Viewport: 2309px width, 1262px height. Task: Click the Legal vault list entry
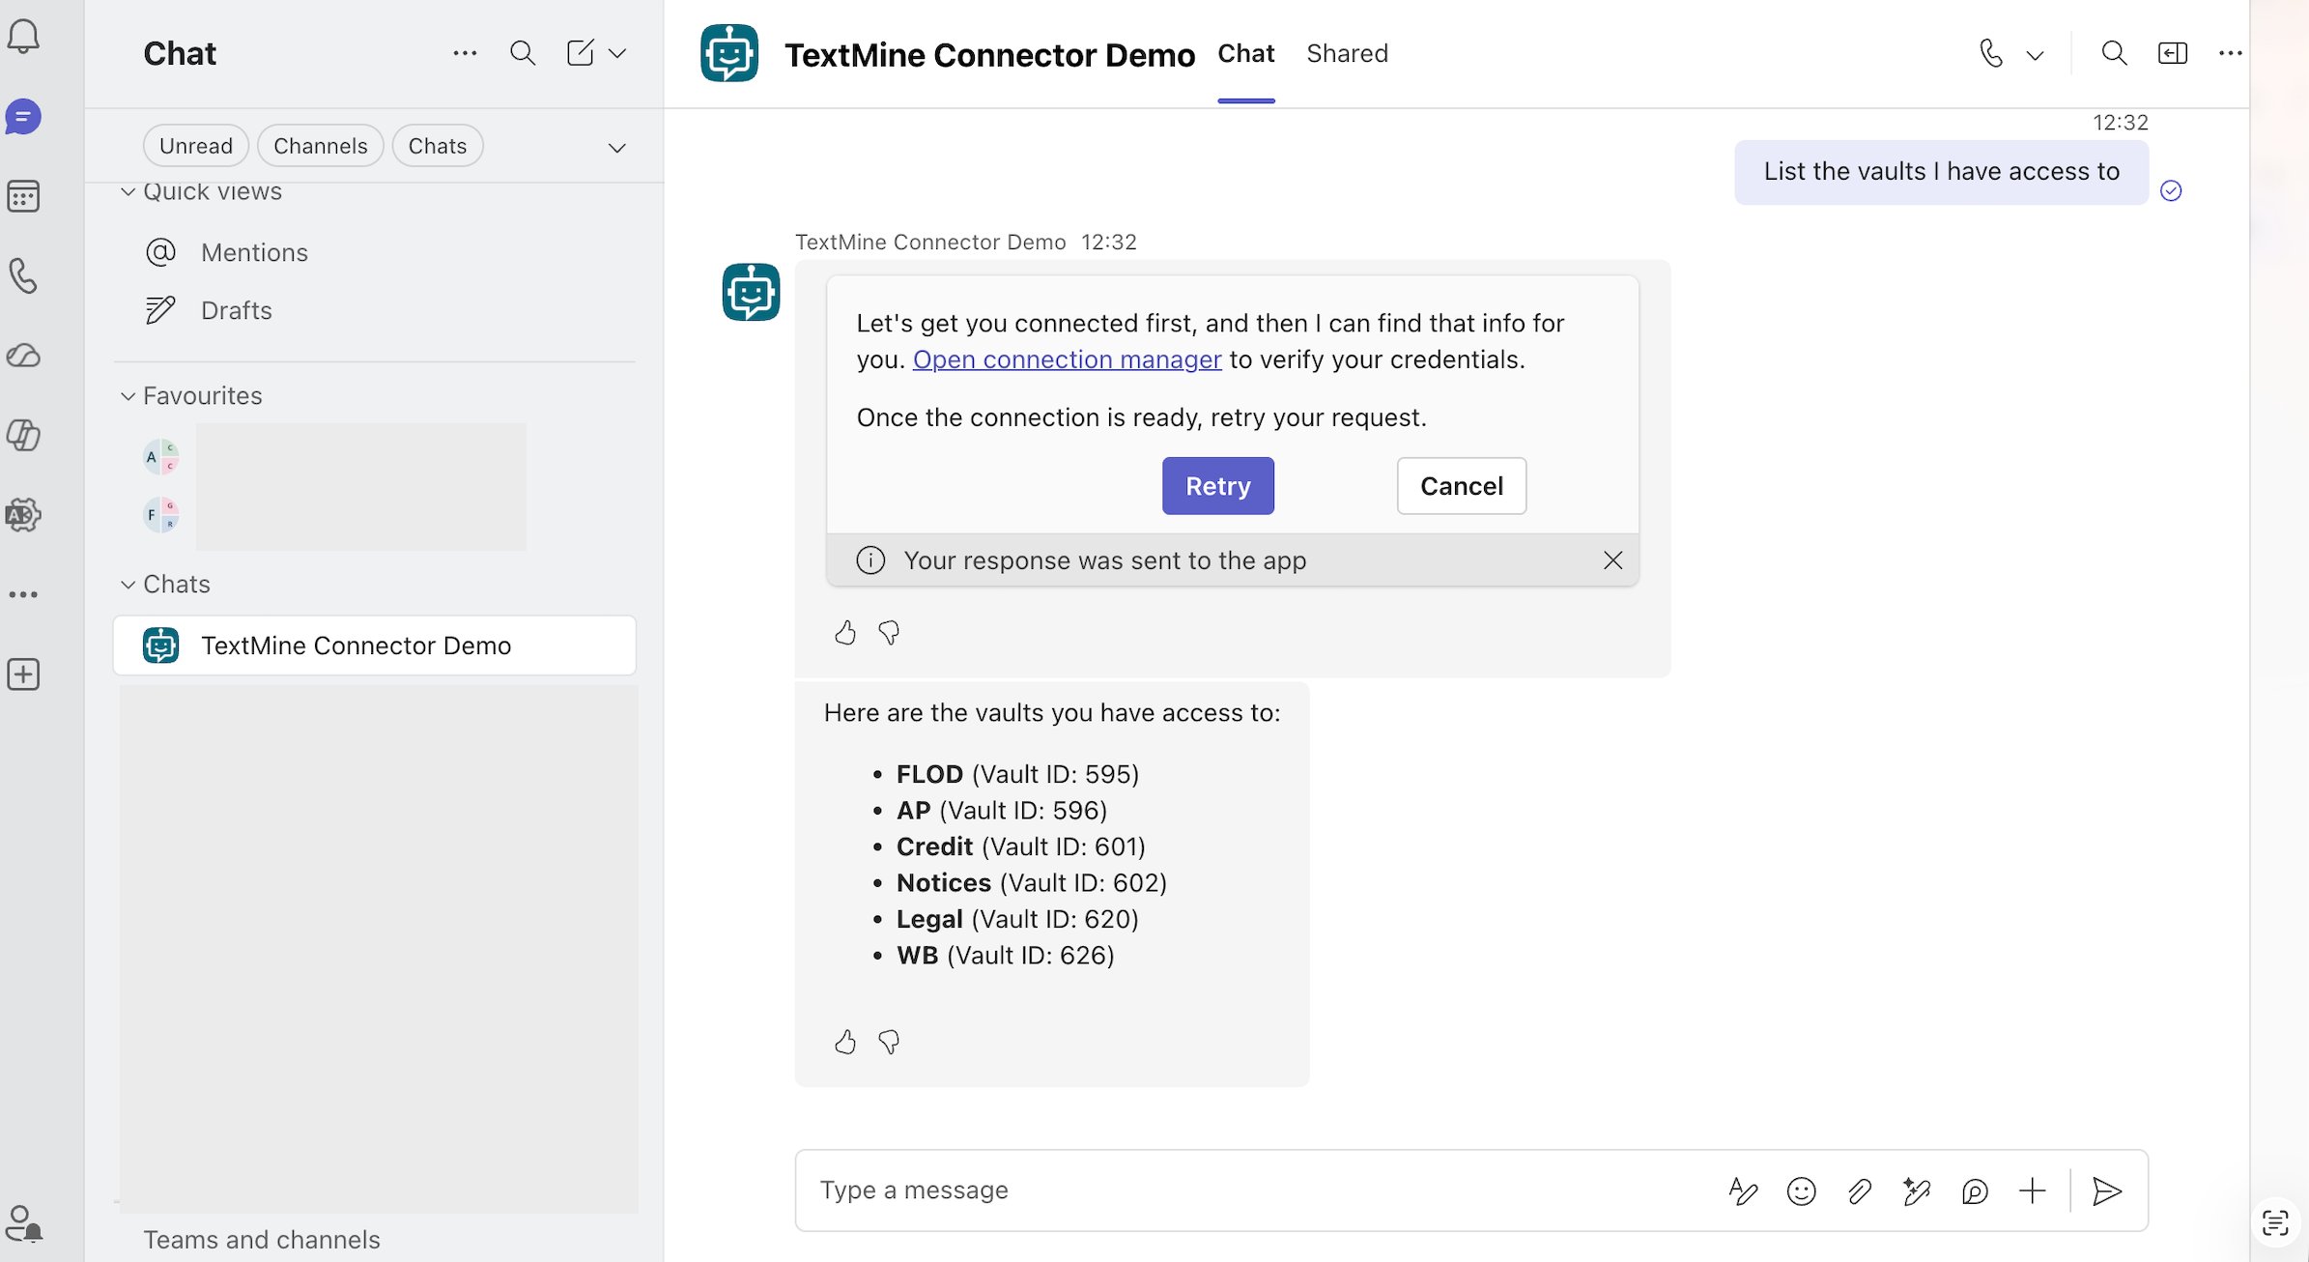pos(1017,919)
